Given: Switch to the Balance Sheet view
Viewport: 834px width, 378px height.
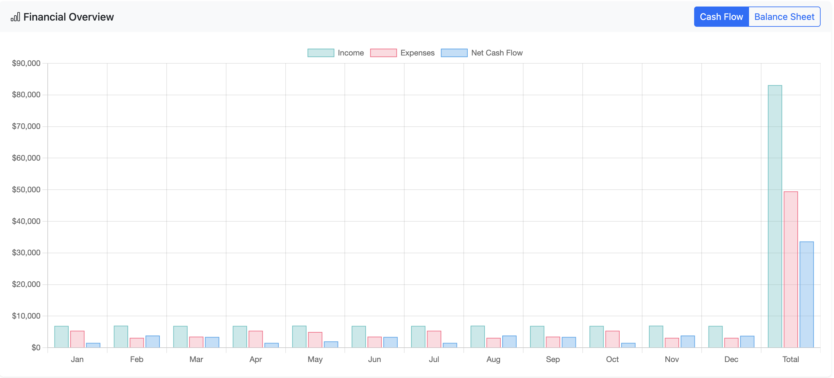Looking at the screenshot, I should pos(784,17).
